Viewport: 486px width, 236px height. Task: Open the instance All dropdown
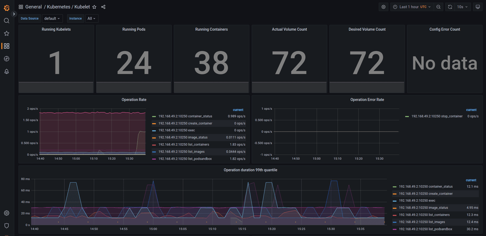(91, 18)
